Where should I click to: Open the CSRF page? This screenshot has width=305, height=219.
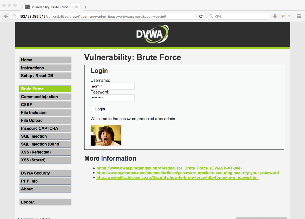pyautogui.click(x=45, y=105)
